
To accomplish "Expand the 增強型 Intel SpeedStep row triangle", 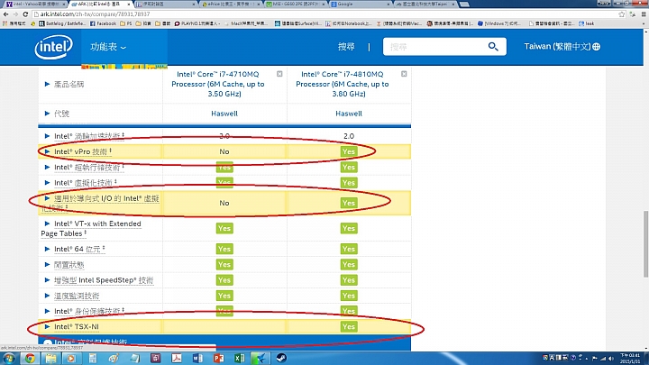I will (47, 280).
